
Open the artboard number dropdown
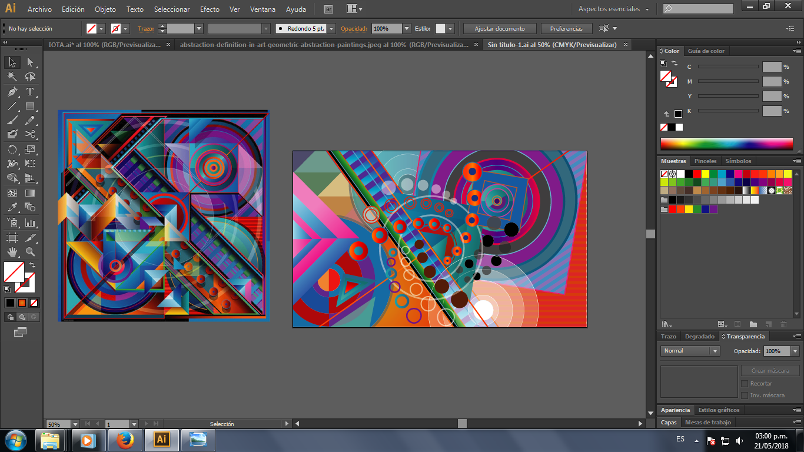134,424
